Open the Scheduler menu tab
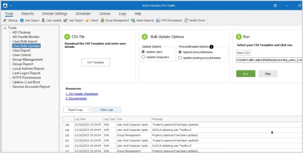The image size is (303, 153). tap(83, 14)
